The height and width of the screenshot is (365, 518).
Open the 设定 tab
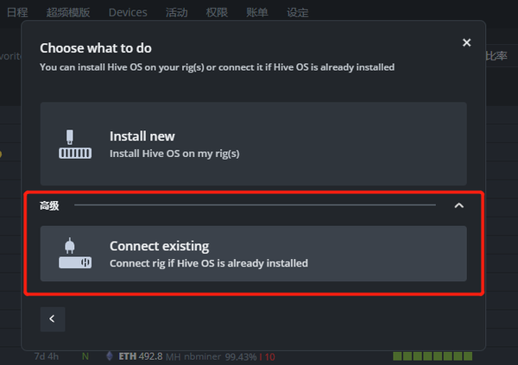298,13
